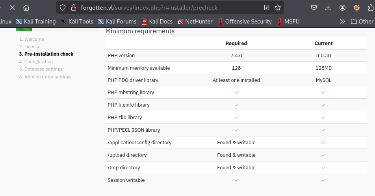The image size is (375, 196).
Task: Open the Kali Training bookmark
Action: coord(36,22)
